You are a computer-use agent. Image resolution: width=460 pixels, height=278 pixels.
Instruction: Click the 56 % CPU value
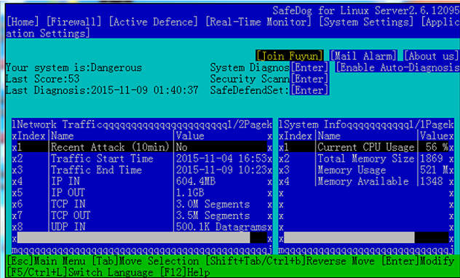coord(437,147)
